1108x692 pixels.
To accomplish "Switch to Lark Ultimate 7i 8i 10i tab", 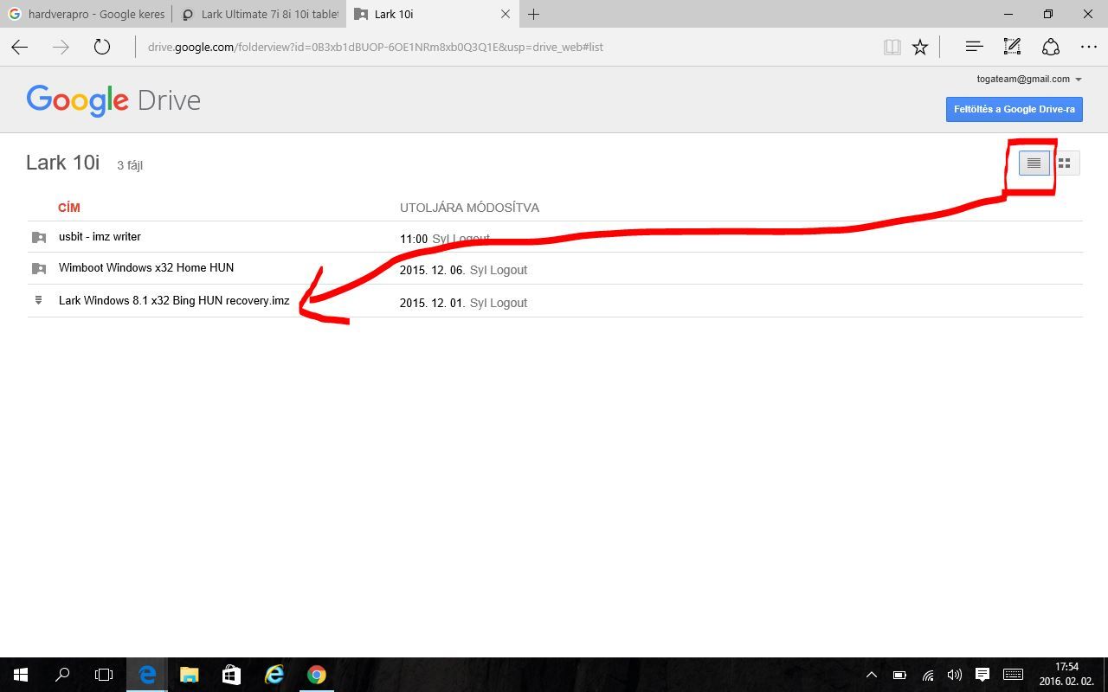I will 260,14.
